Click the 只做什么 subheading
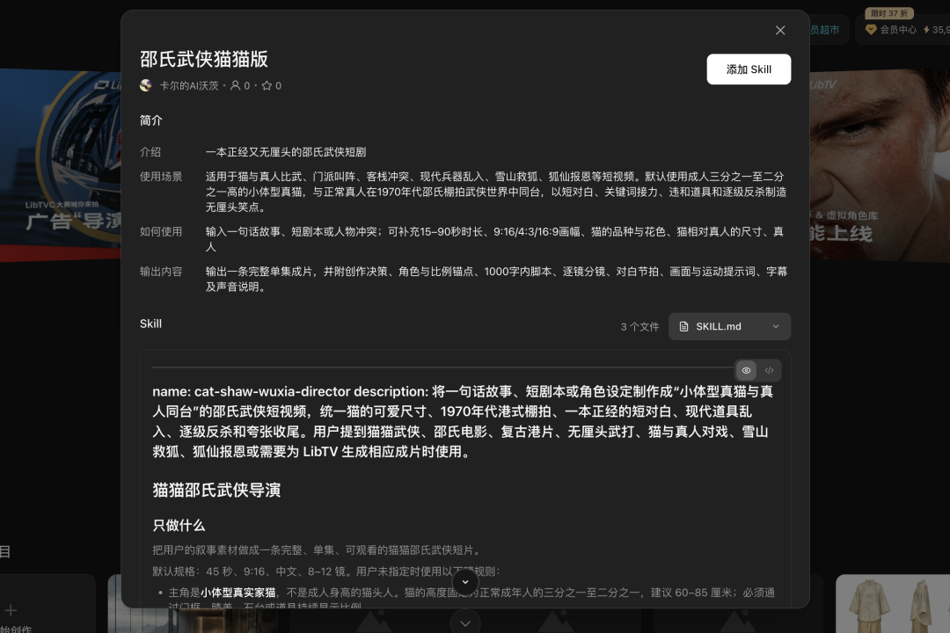The image size is (950, 633). click(x=179, y=525)
